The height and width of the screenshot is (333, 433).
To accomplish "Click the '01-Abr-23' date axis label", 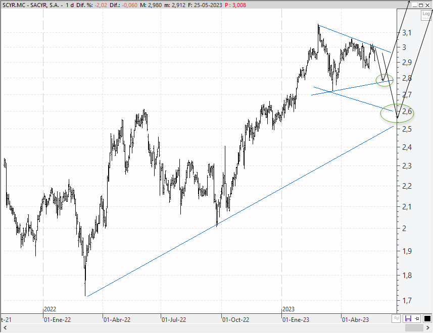I will (355, 320).
